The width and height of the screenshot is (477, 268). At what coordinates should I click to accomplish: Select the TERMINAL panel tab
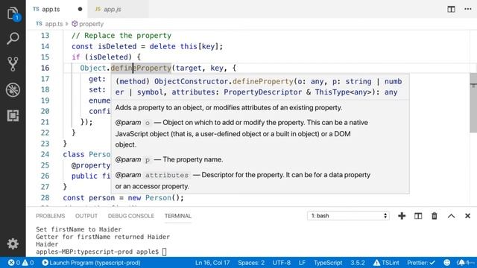(x=178, y=216)
